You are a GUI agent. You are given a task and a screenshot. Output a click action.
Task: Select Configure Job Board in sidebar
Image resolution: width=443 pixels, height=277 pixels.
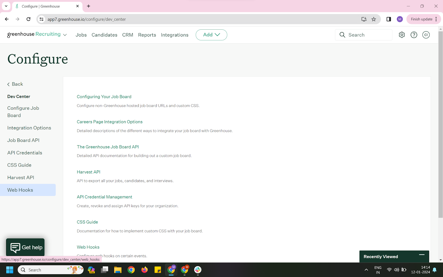pyautogui.click(x=23, y=112)
